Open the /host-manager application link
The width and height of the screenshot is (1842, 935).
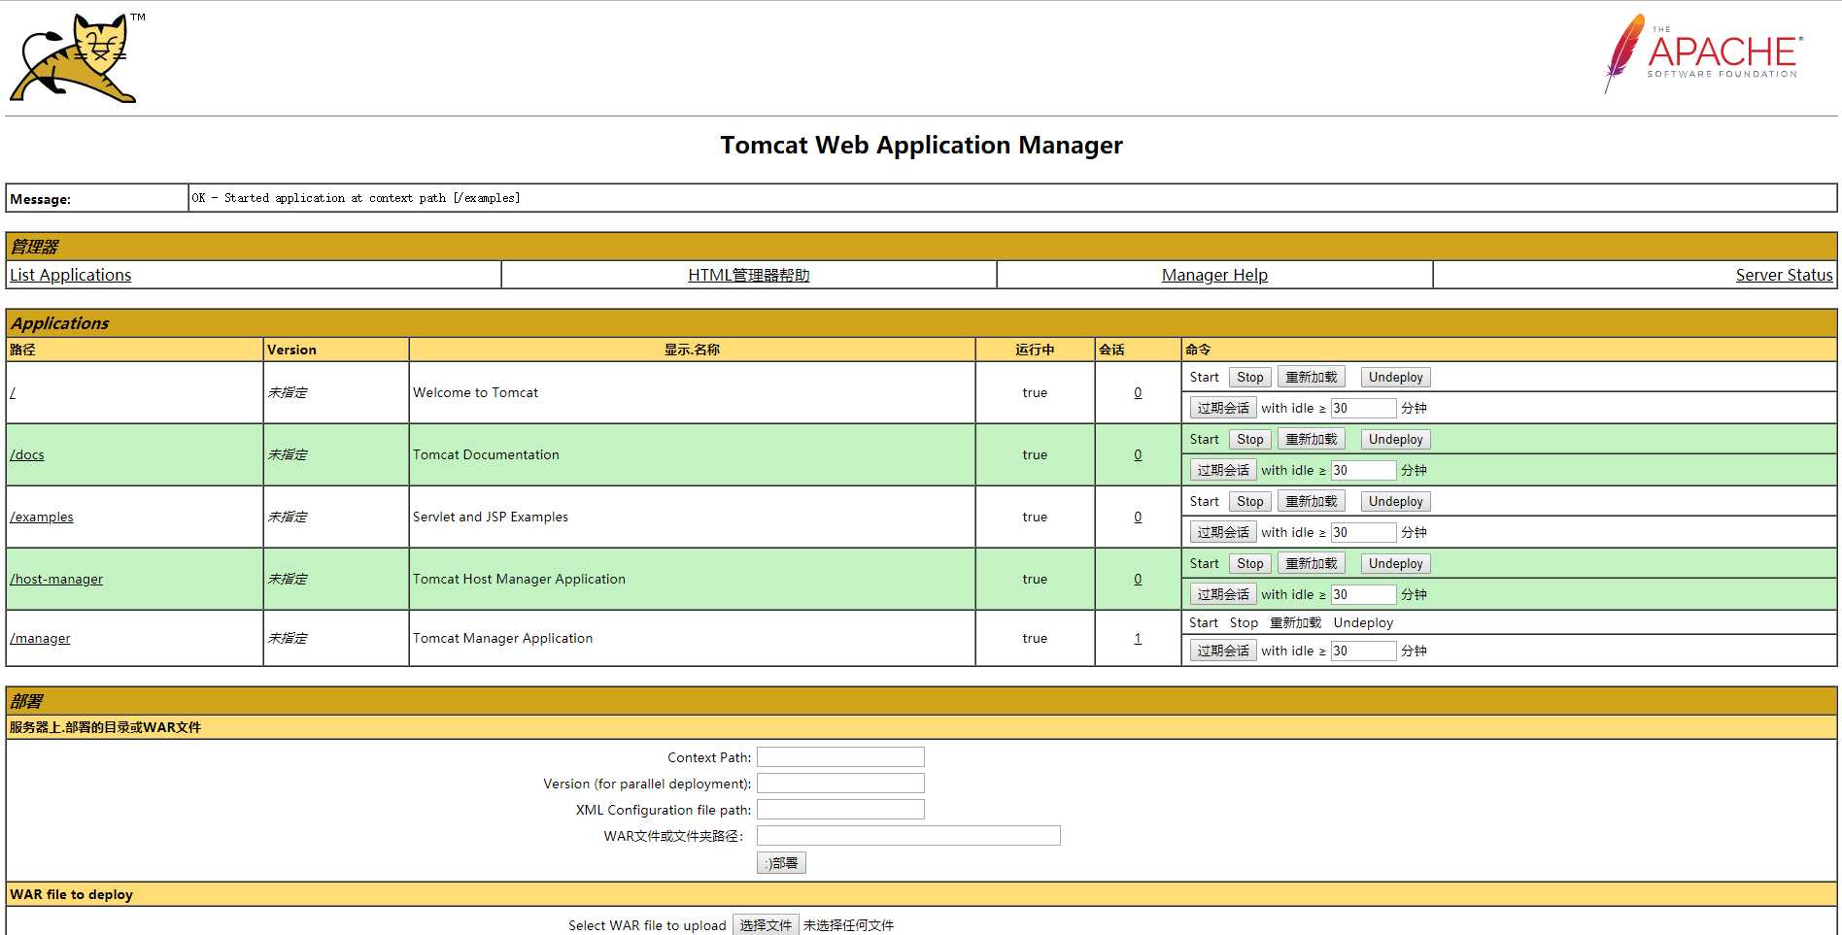(56, 579)
